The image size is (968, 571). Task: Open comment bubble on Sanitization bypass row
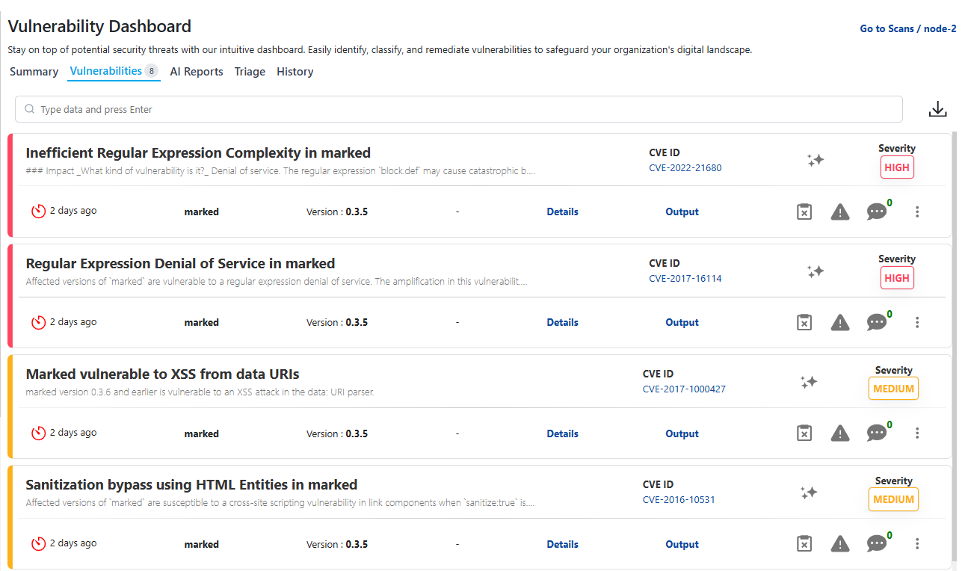coord(877,543)
